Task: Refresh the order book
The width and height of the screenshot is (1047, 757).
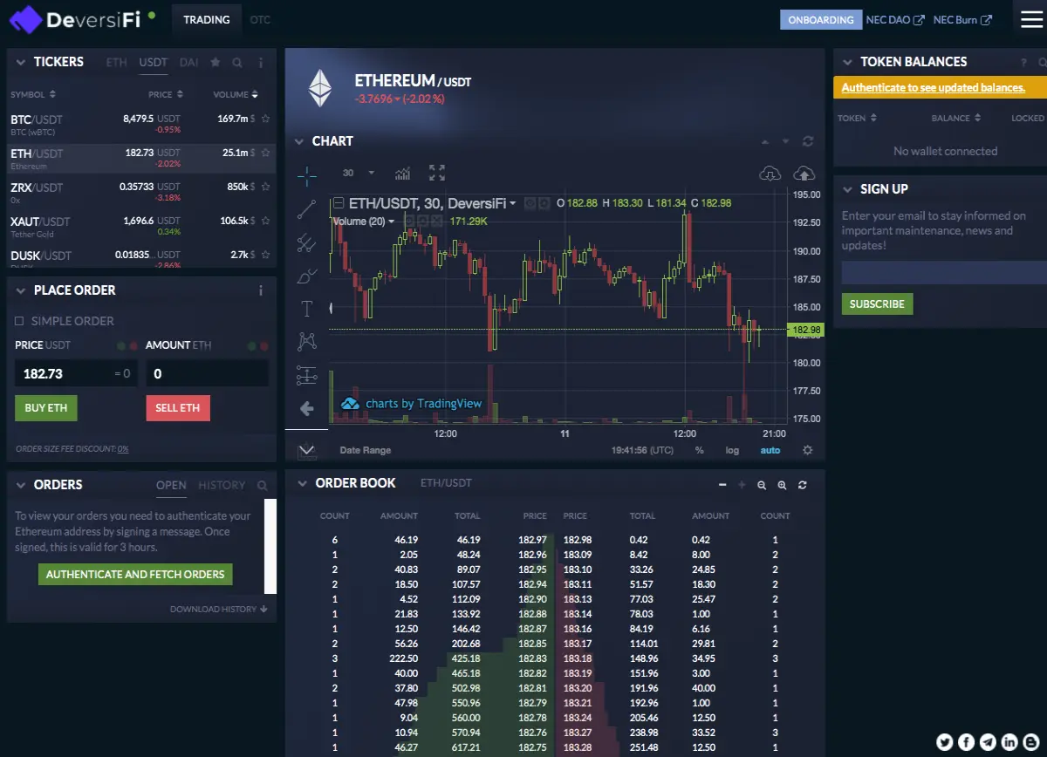Action: (x=802, y=485)
